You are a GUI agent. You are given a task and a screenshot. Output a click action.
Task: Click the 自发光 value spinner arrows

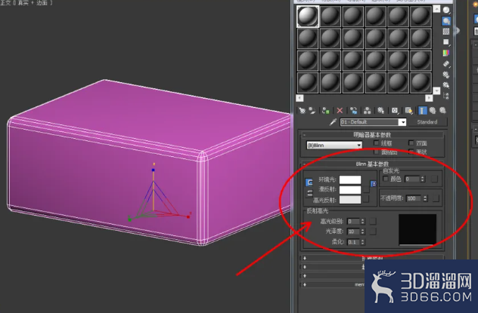point(423,179)
